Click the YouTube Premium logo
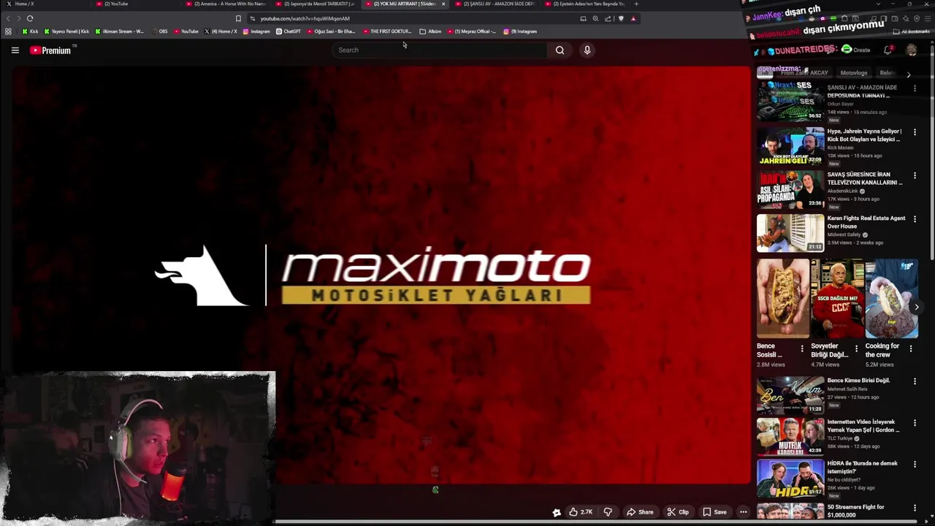The height and width of the screenshot is (526, 935). point(52,50)
